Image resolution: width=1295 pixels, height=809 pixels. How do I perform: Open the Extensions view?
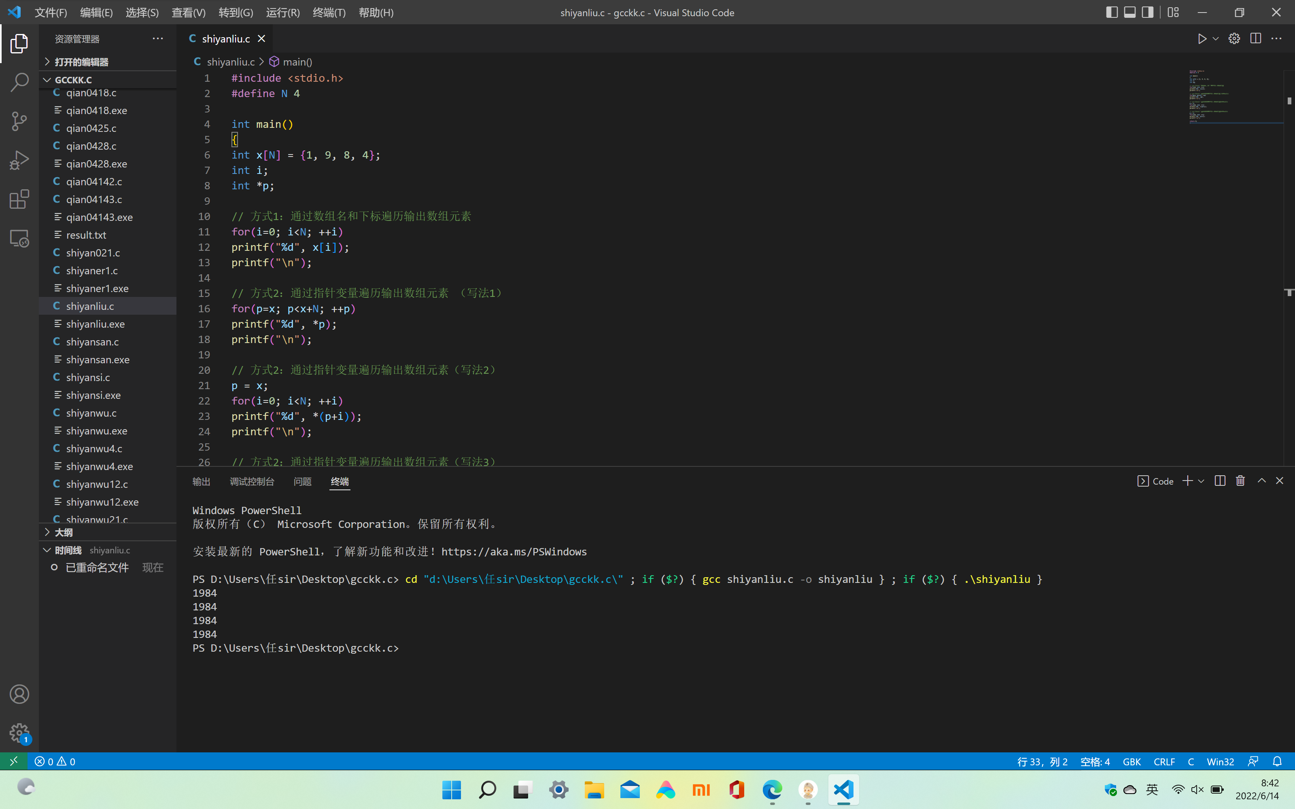point(19,199)
